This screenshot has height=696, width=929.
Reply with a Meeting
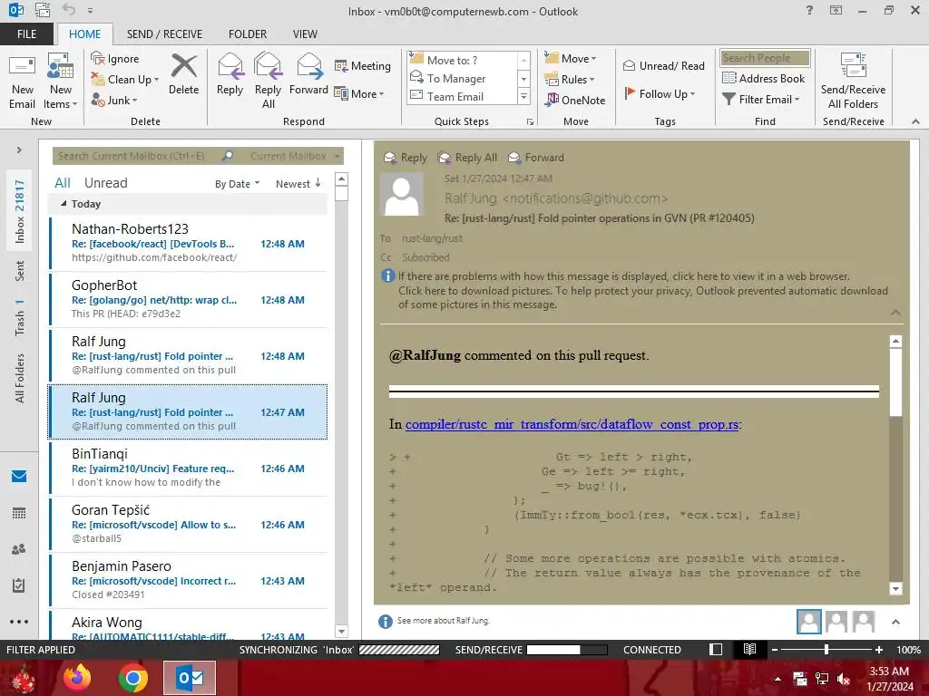point(363,65)
